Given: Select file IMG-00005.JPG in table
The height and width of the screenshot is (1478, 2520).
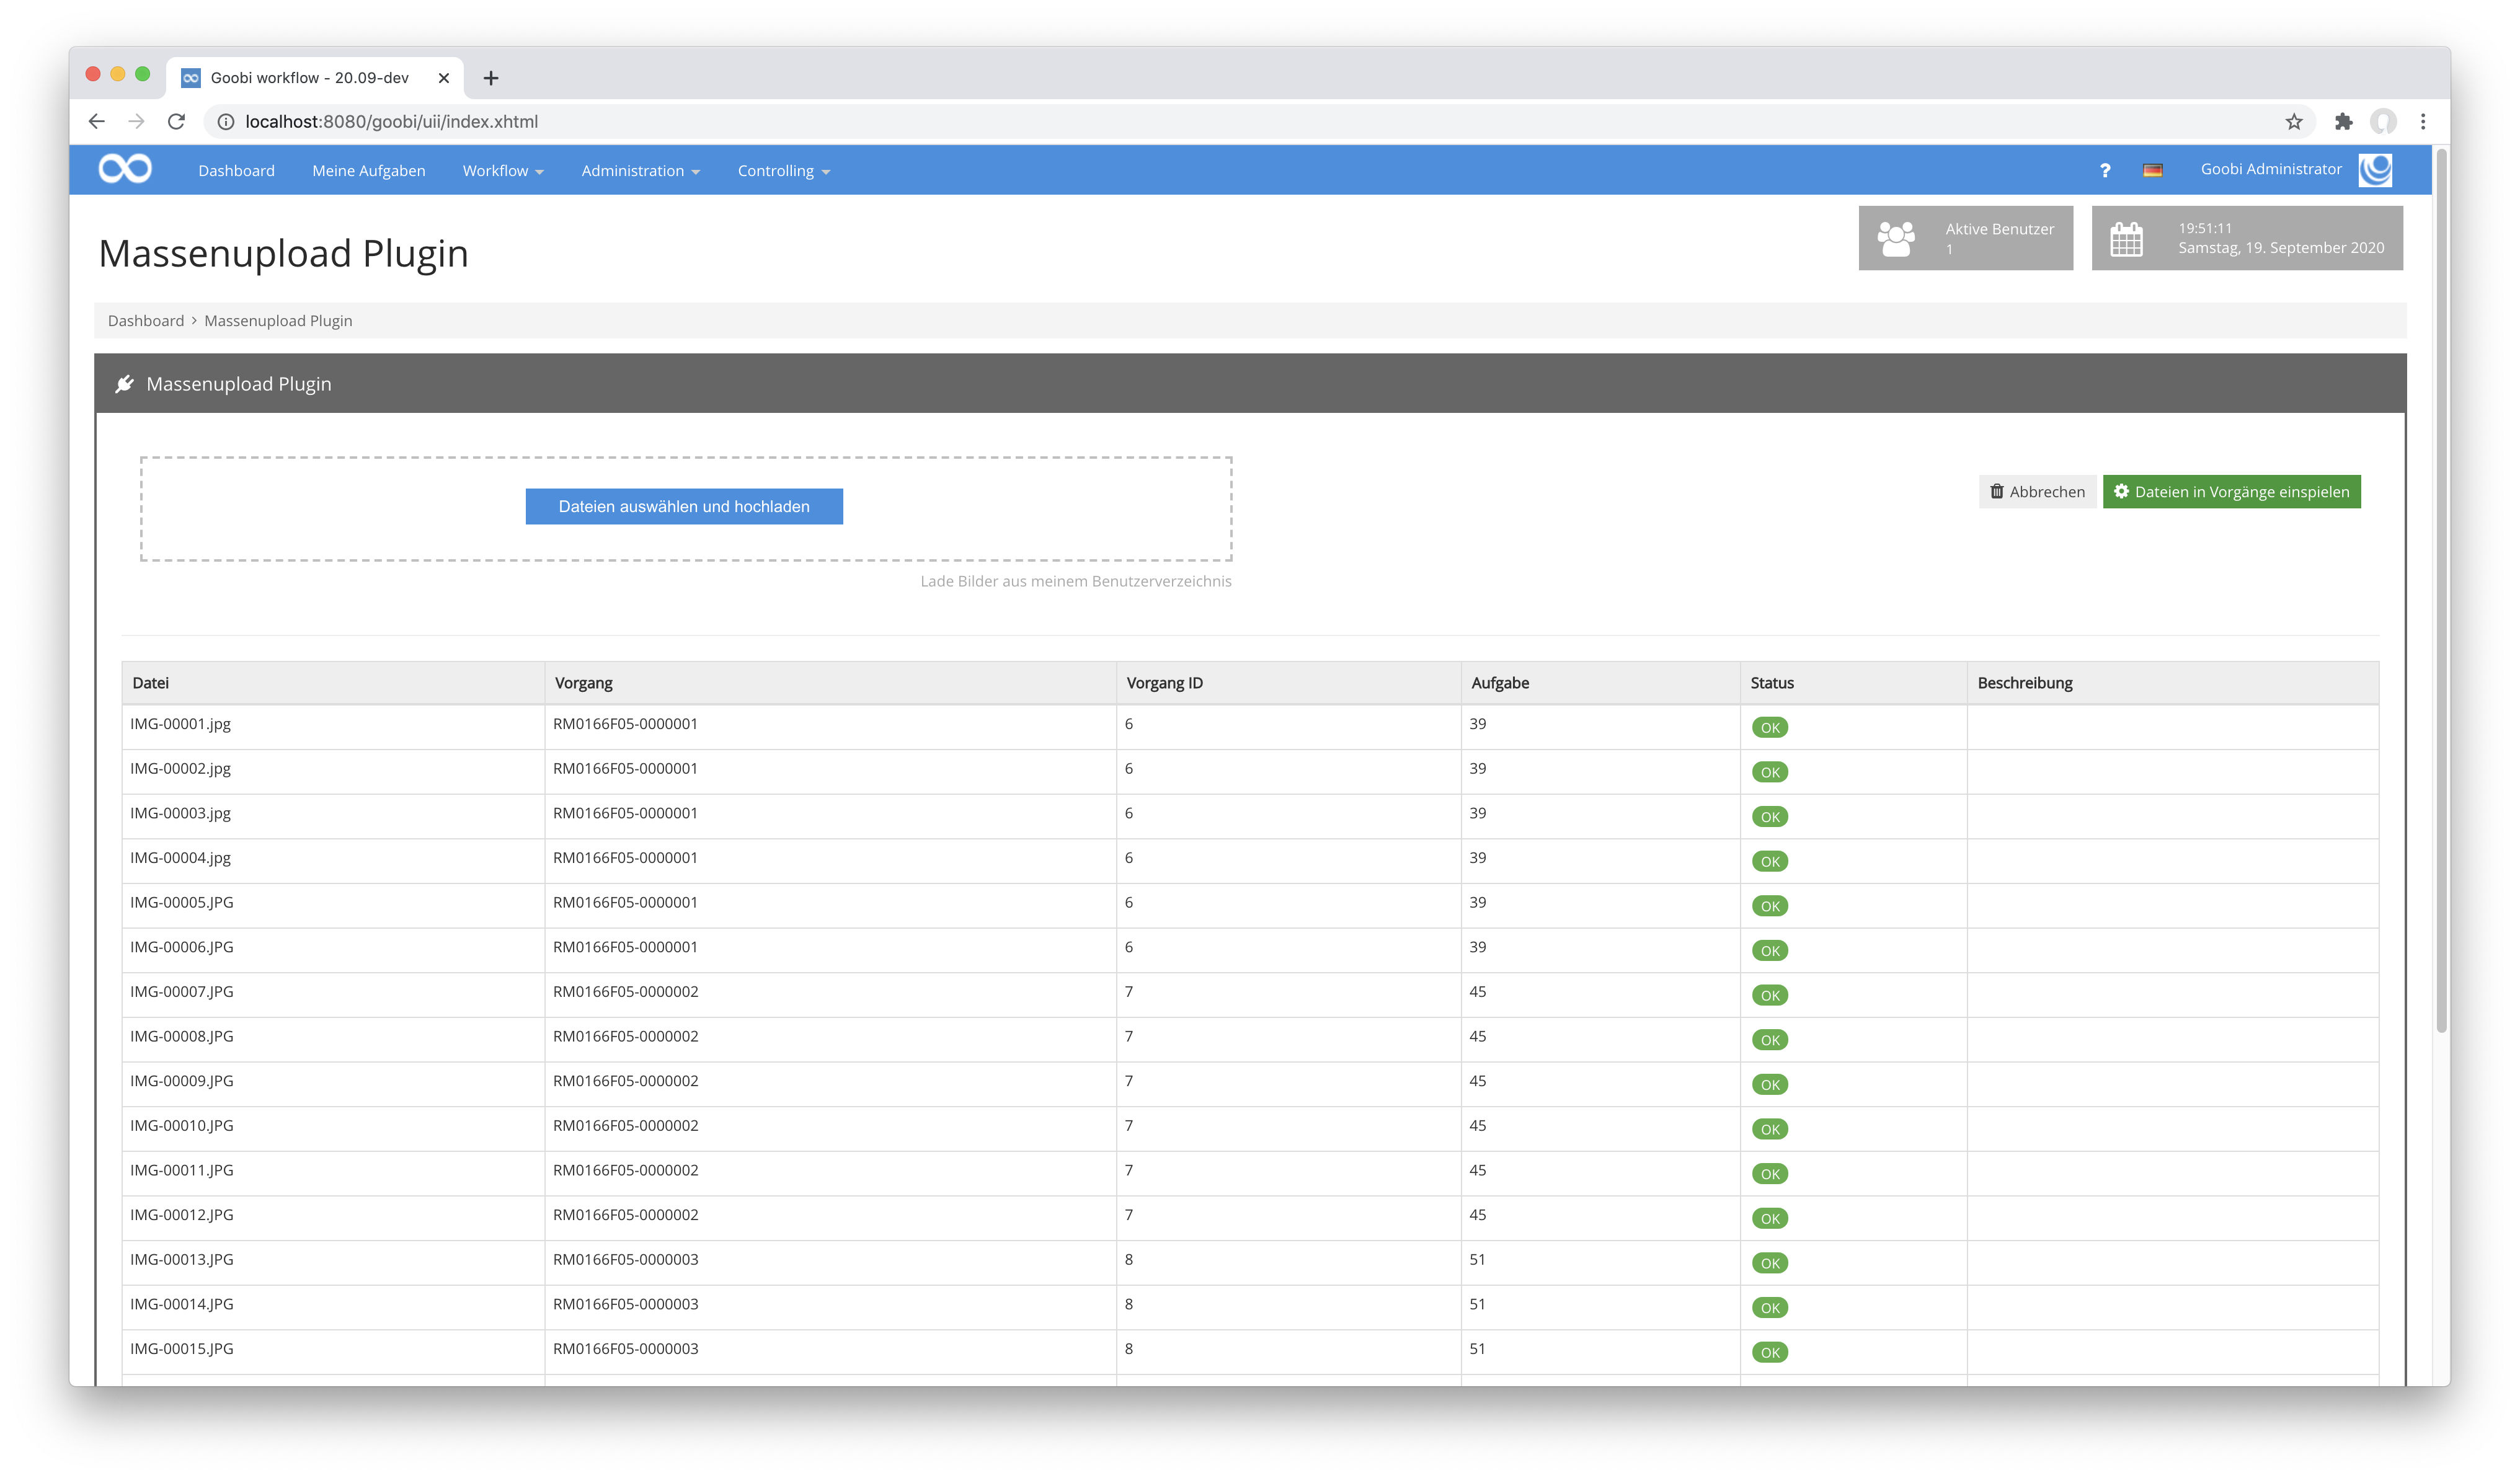Looking at the screenshot, I should click(182, 902).
